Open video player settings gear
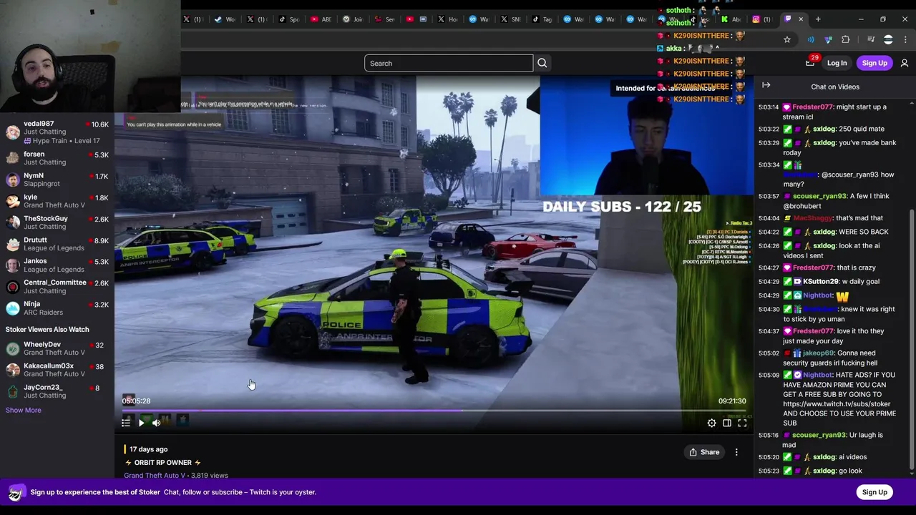This screenshot has width=916, height=515. click(711, 423)
